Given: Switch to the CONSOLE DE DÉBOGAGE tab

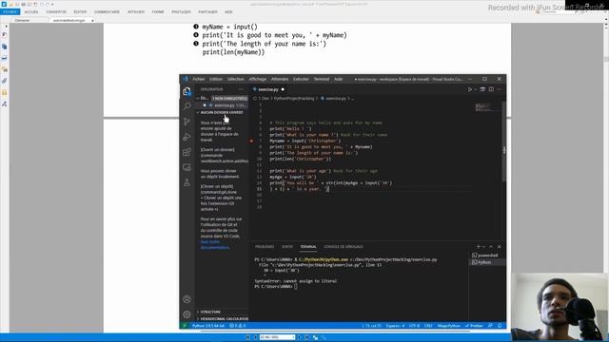Looking at the screenshot, I should pyautogui.click(x=344, y=247).
